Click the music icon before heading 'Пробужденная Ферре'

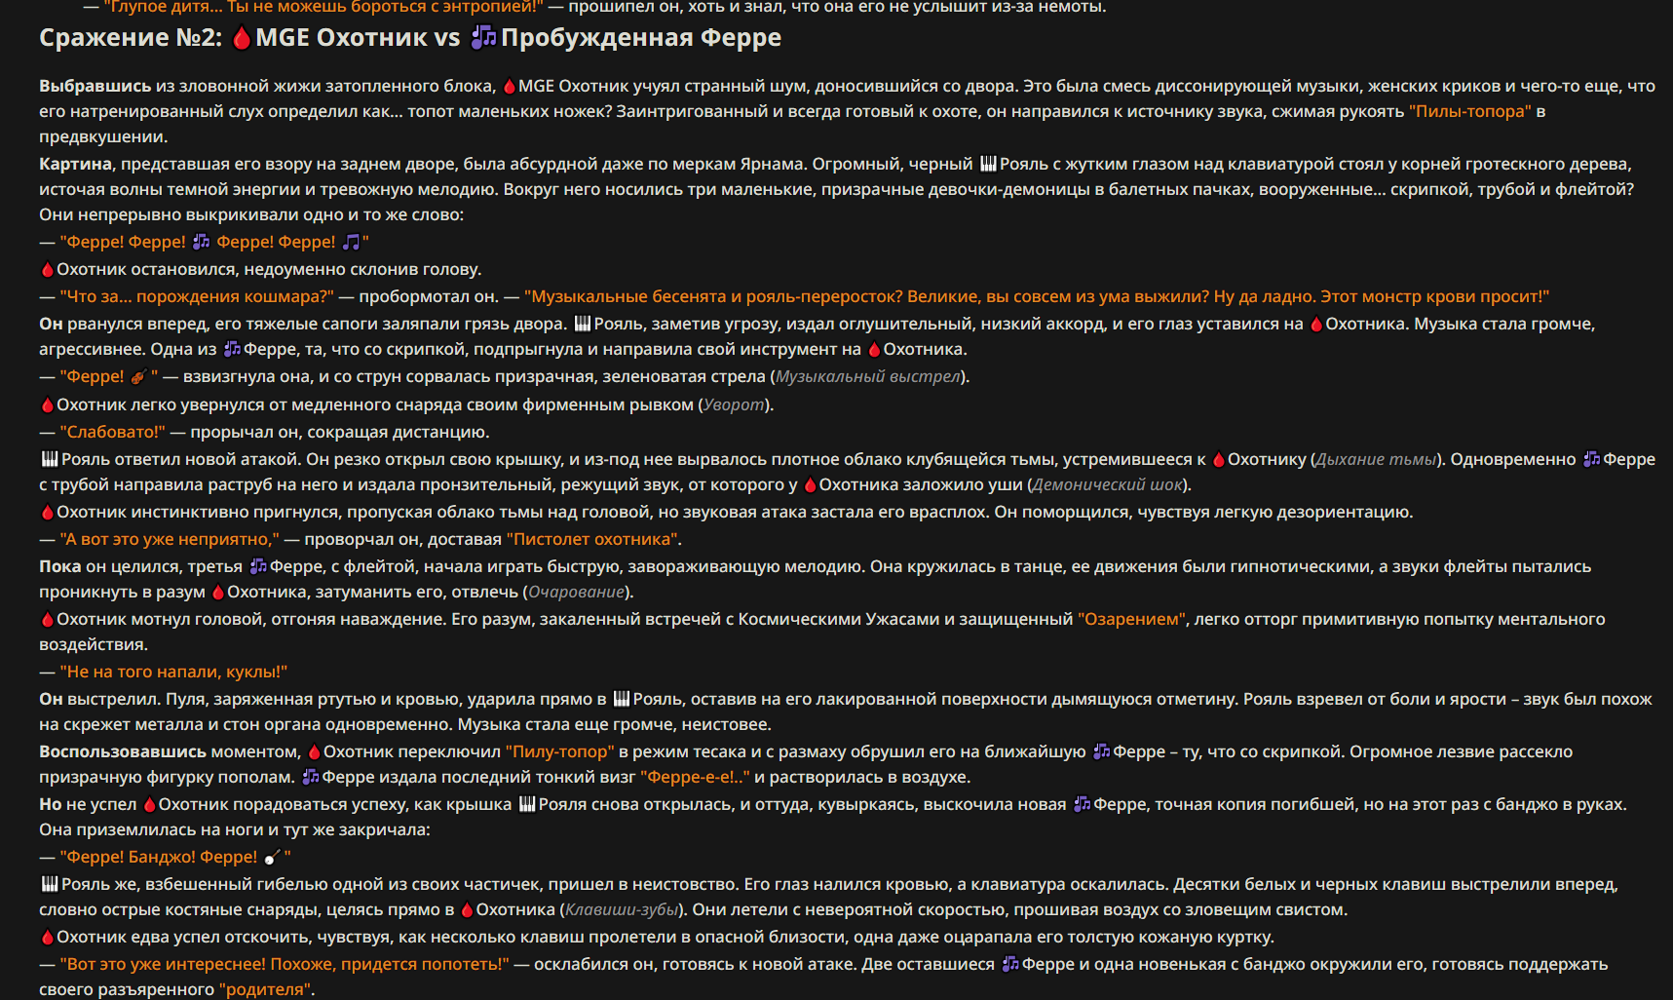(x=483, y=38)
